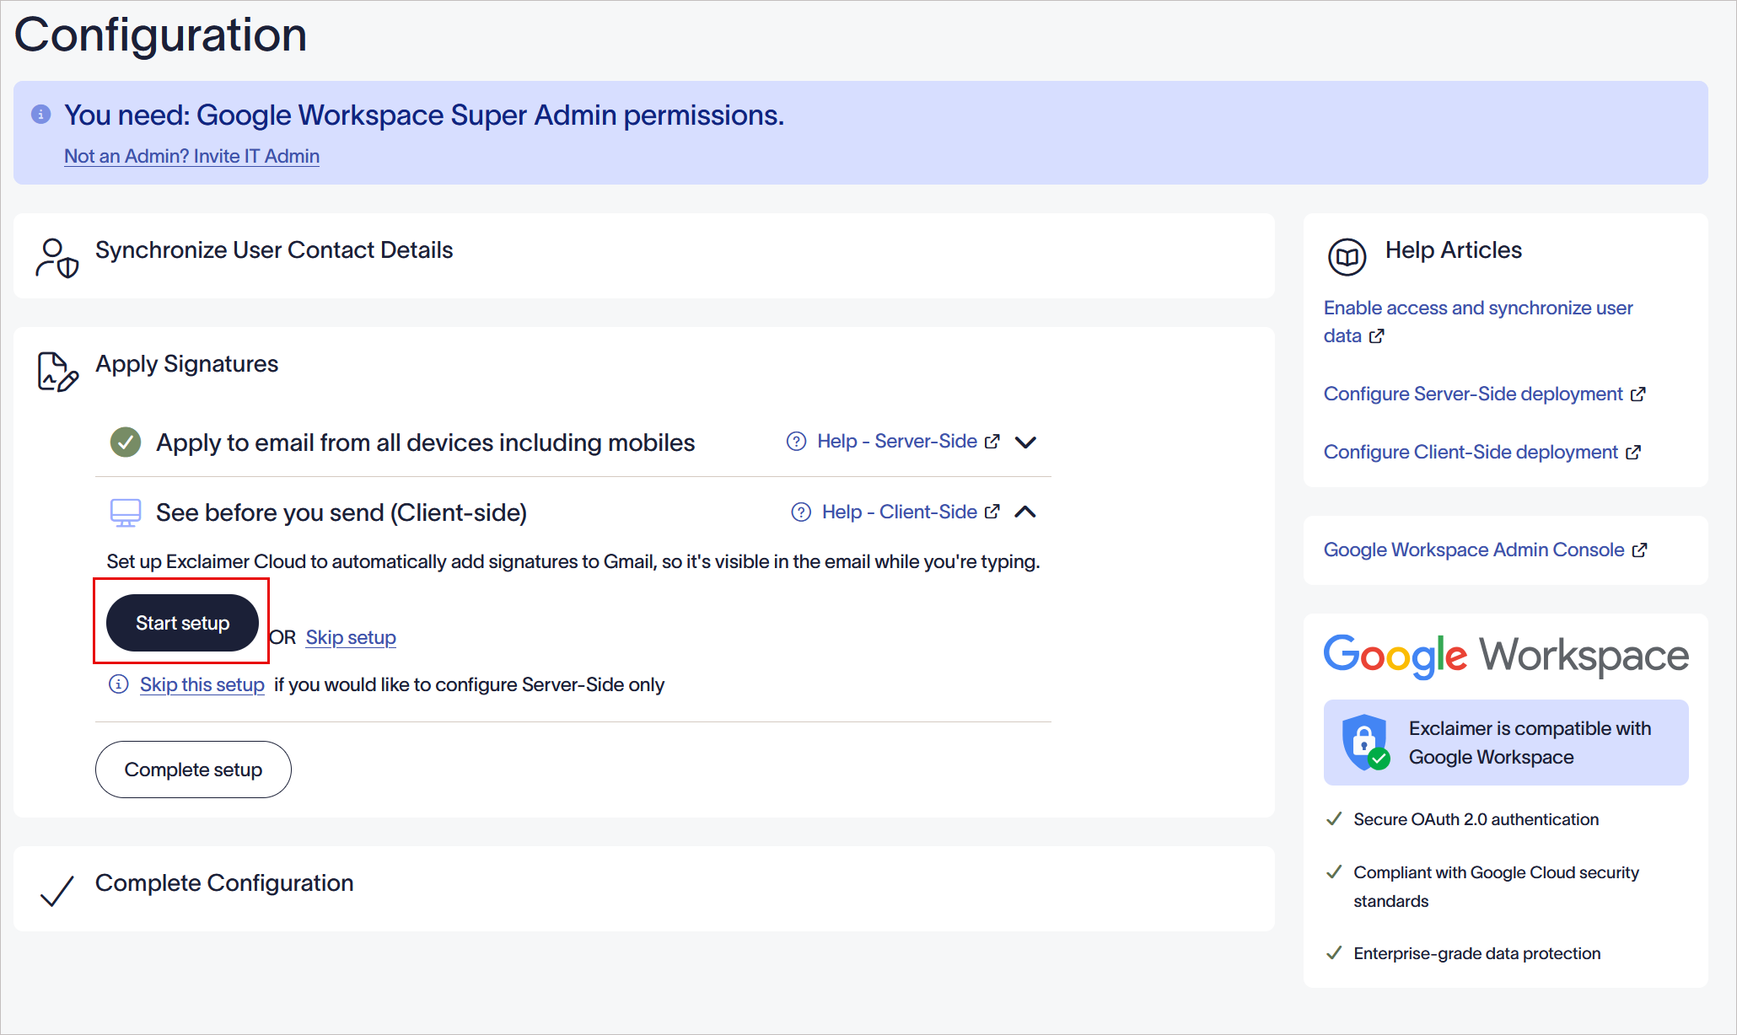
Task: Click the Apply Signatures document-pen icon
Action: point(57,372)
